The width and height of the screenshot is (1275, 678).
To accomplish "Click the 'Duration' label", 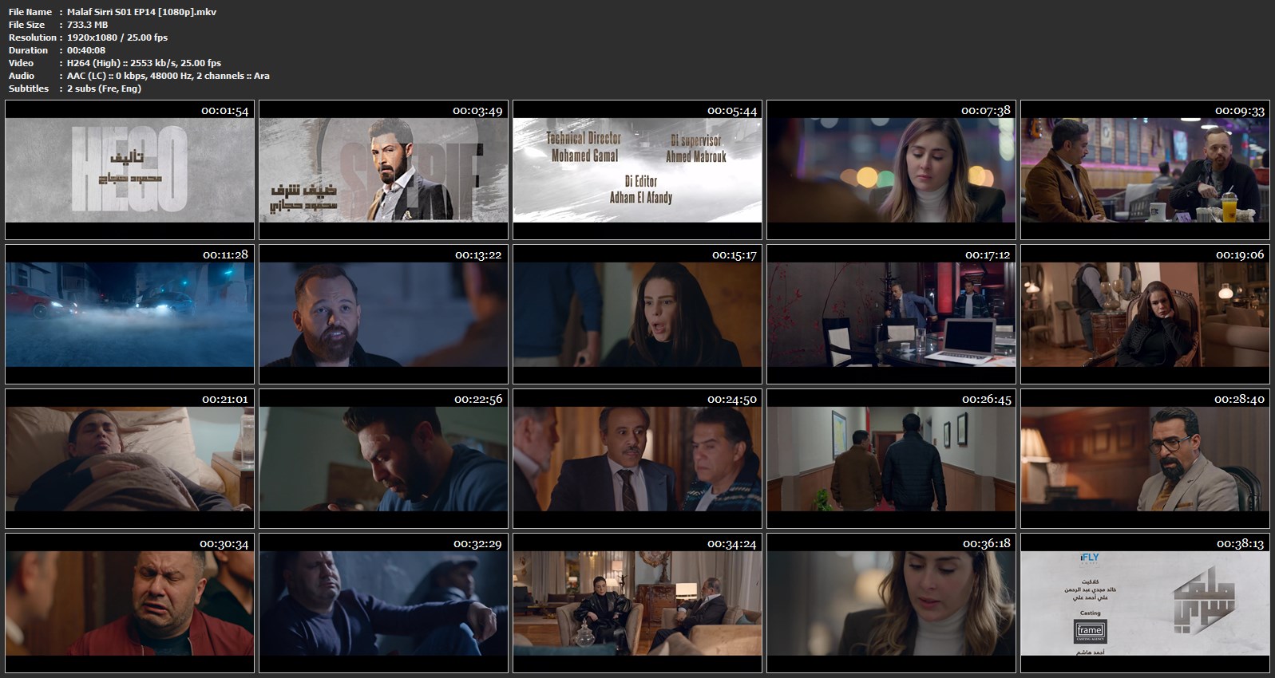I will tap(28, 50).
